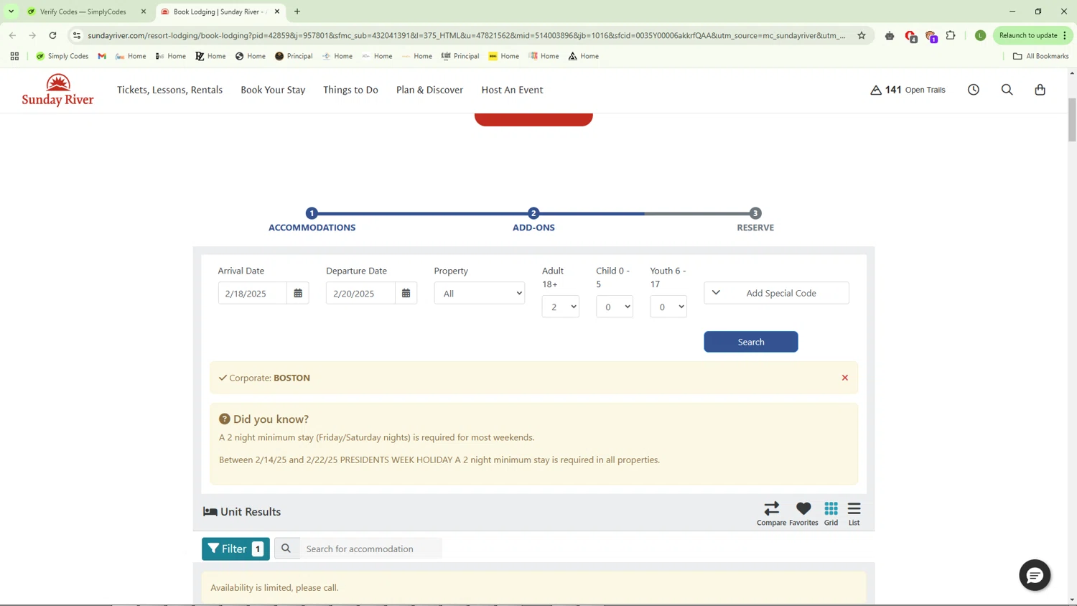Click the Departure Date field
Viewport: 1077px width, 606px height.
360,293
